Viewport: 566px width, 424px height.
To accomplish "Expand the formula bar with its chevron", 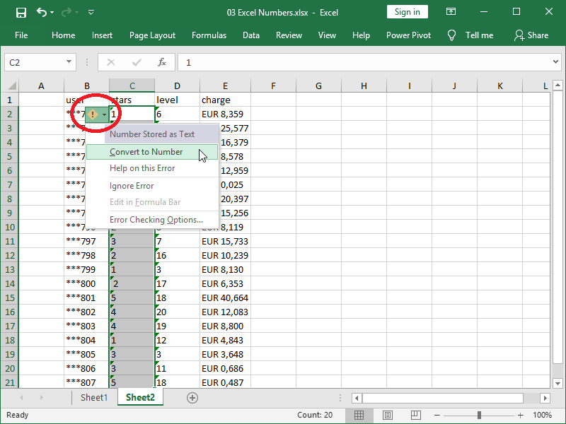I will tap(555, 62).
